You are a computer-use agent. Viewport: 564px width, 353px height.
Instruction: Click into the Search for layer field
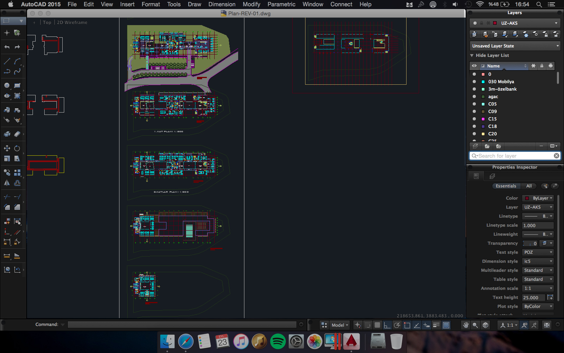(515, 156)
